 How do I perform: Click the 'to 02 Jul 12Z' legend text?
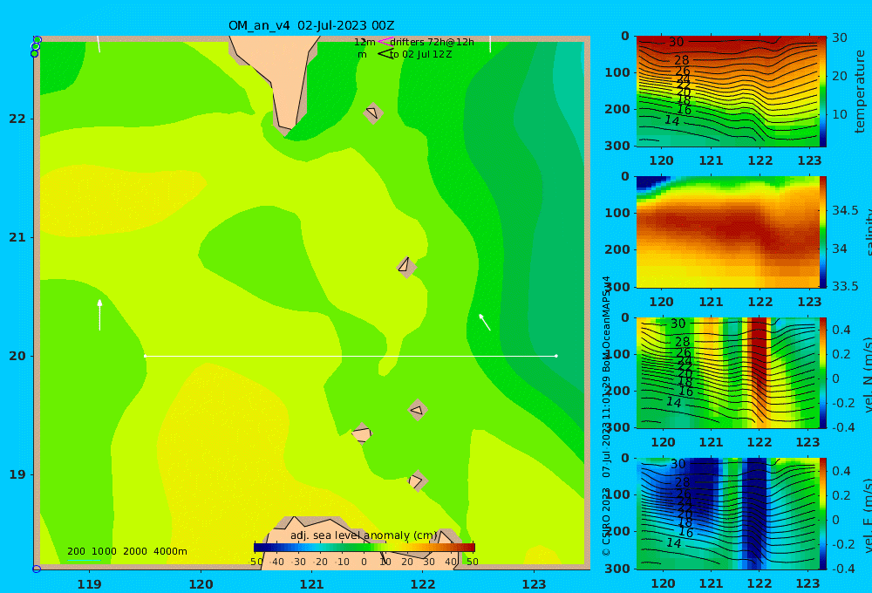(x=420, y=55)
